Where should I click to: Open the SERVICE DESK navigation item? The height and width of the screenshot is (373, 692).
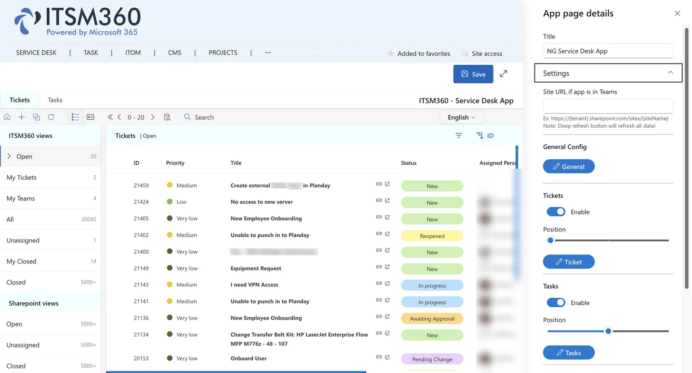pyautogui.click(x=36, y=53)
